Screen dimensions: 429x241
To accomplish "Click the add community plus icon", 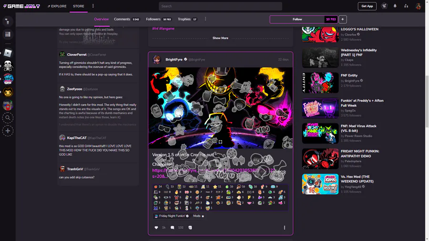I will click(x=8, y=131).
